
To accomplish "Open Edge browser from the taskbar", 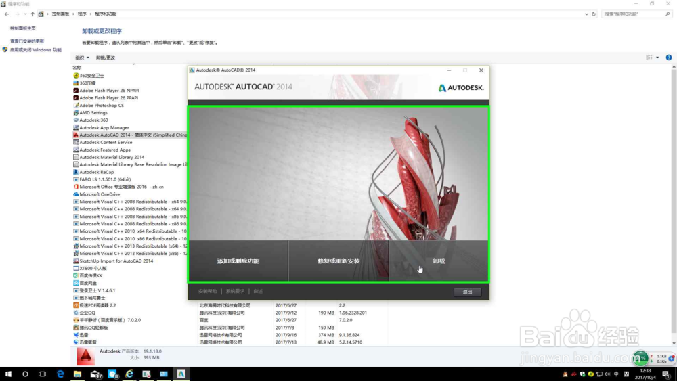I will [x=60, y=374].
